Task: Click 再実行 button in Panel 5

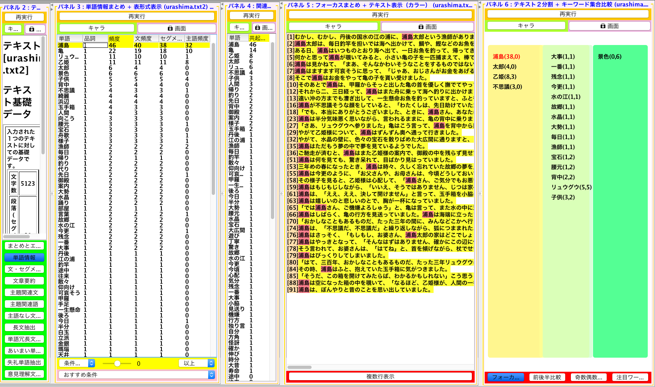Action: 380,15
